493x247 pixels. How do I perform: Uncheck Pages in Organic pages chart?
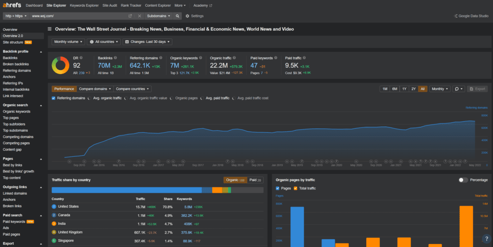tap(277, 188)
